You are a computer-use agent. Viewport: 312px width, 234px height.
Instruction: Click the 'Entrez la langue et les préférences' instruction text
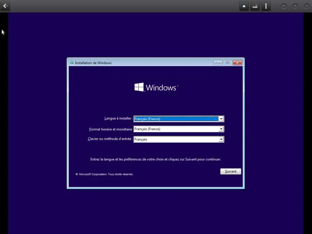point(156,159)
